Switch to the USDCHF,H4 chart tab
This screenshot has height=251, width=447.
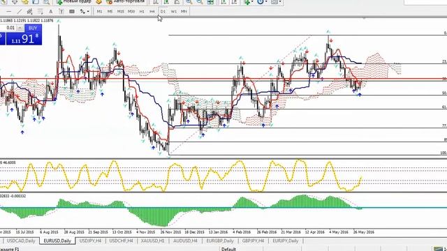point(121,241)
